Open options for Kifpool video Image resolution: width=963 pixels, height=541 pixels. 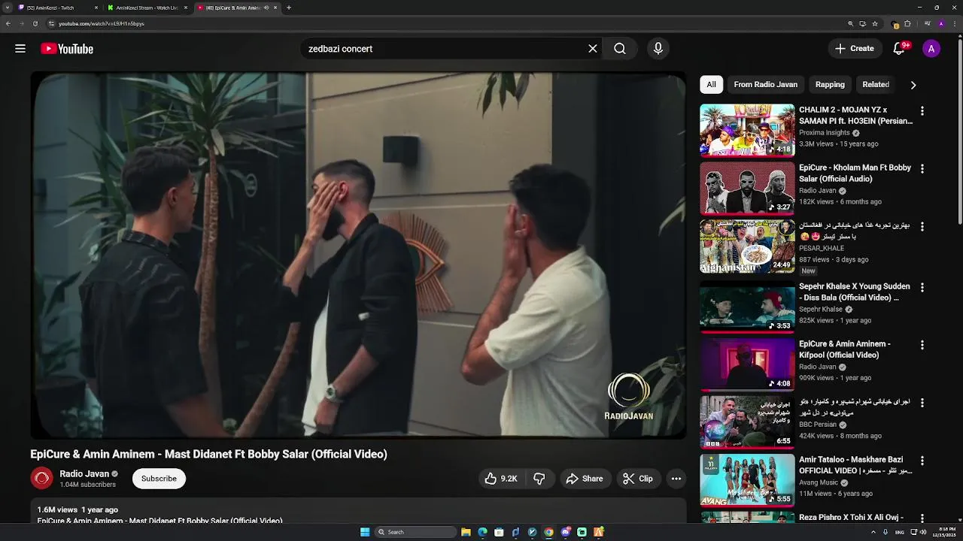click(x=922, y=345)
